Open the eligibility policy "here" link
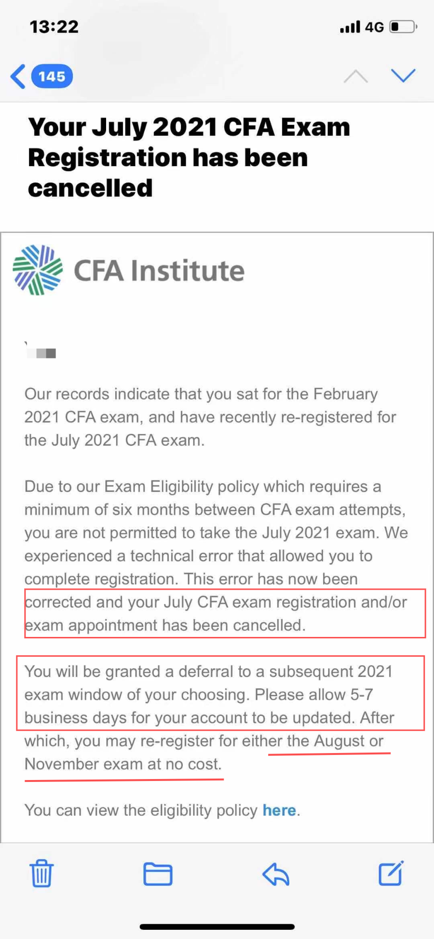This screenshot has height=939, width=434. point(279,810)
